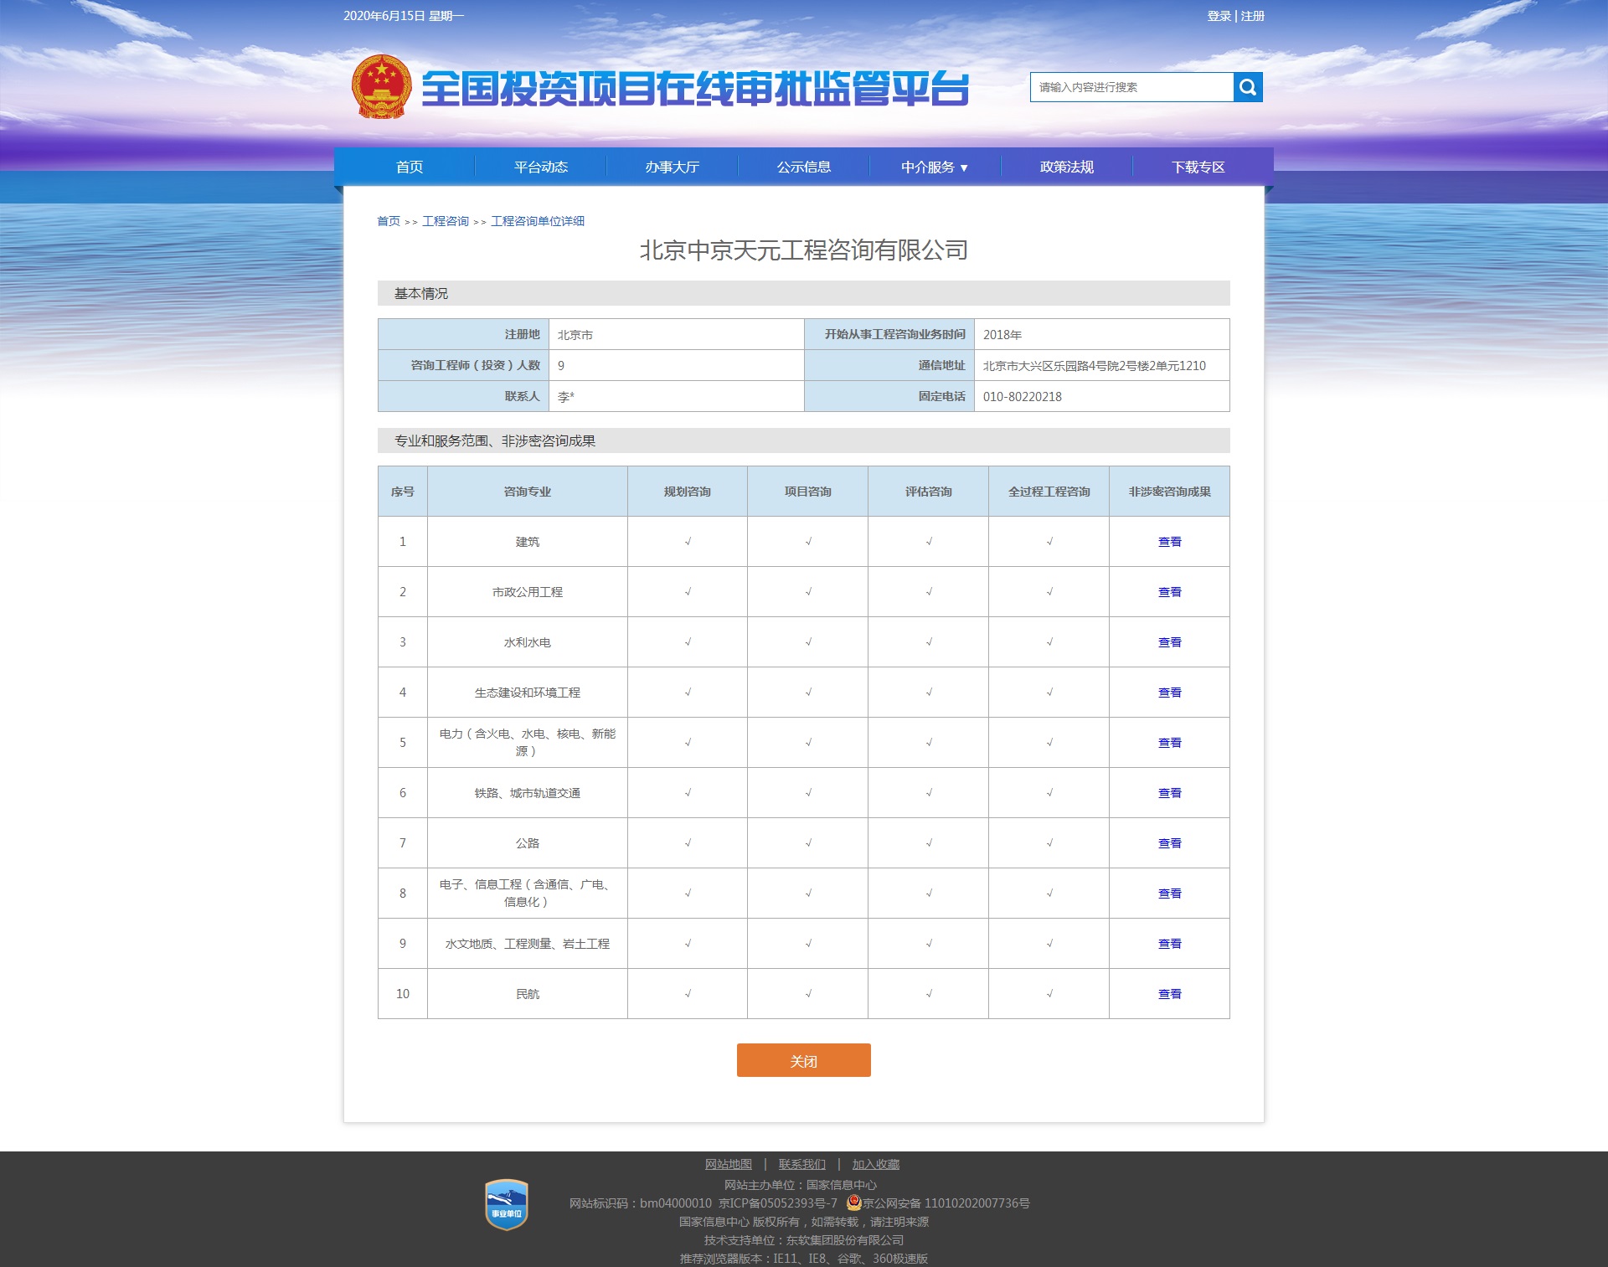Viewport: 1608px width, 1267px height.
Task: Click the 注册 link in header
Action: click(1252, 16)
